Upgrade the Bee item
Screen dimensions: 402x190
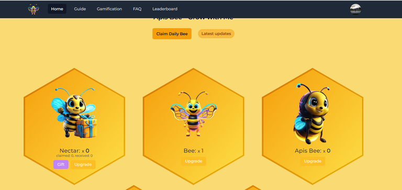(194, 161)
